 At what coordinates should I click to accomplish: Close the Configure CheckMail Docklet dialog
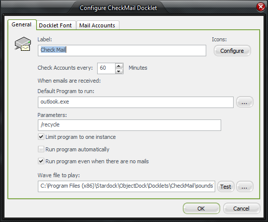(x=261, y=7)
